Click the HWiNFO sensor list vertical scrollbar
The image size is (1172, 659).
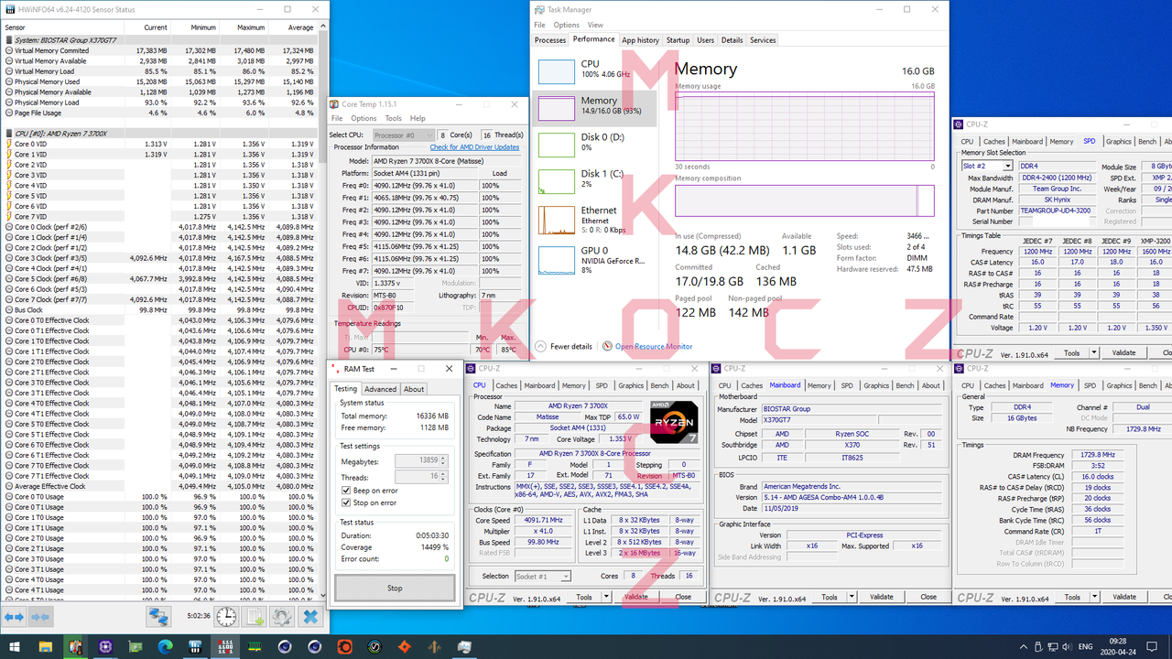[x=322, y=311]
